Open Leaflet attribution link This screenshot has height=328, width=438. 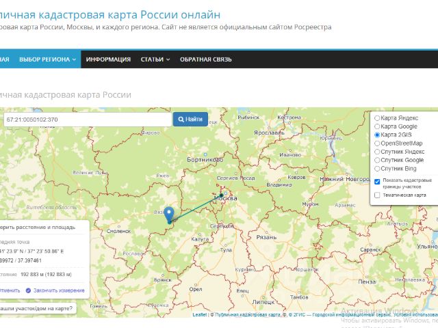tap(199, 314)
